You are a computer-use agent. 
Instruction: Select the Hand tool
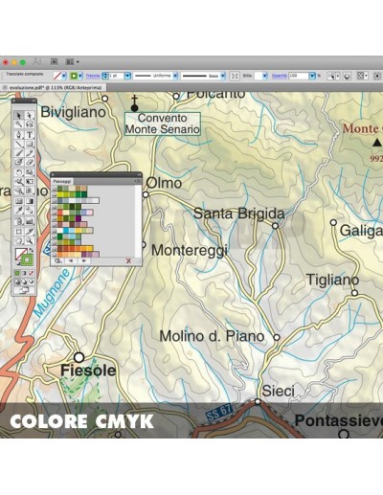click(19, 240)
